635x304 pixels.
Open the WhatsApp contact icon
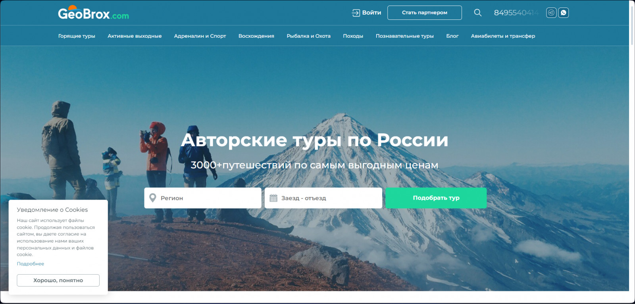(x=564, y=13)
